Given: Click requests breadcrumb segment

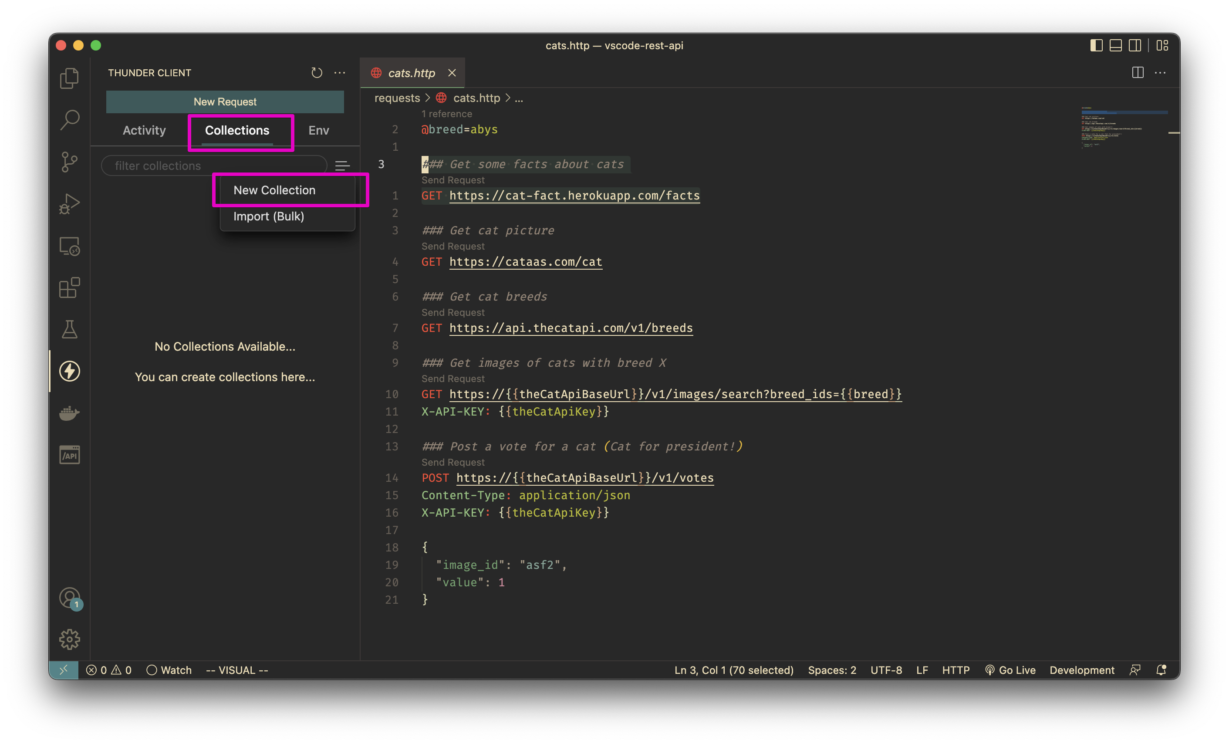Looking at the screenshot, I should (x=397, y=98).
